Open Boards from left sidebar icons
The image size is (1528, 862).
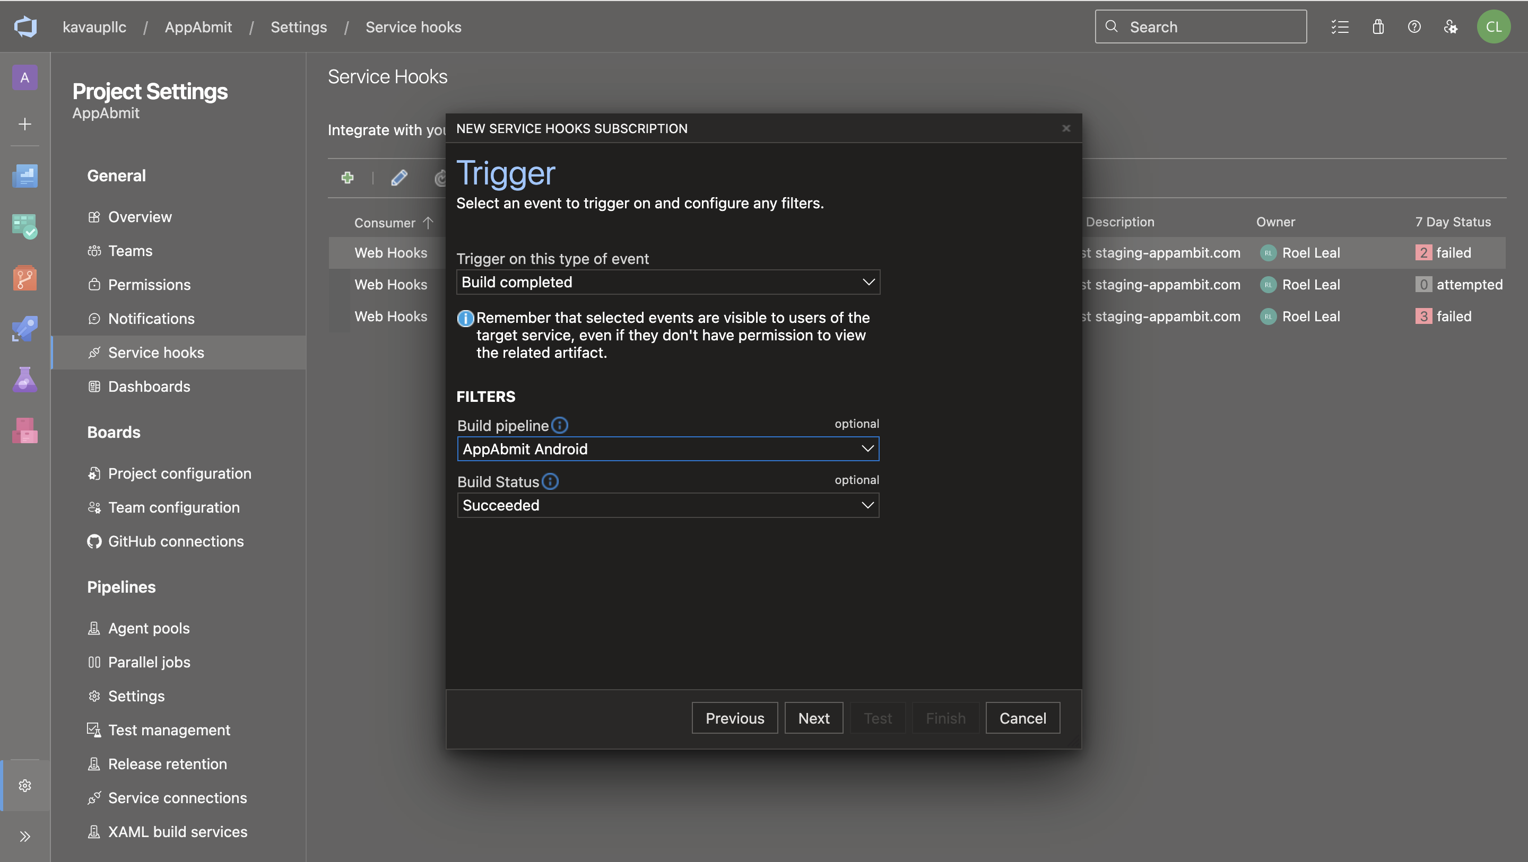25,226
